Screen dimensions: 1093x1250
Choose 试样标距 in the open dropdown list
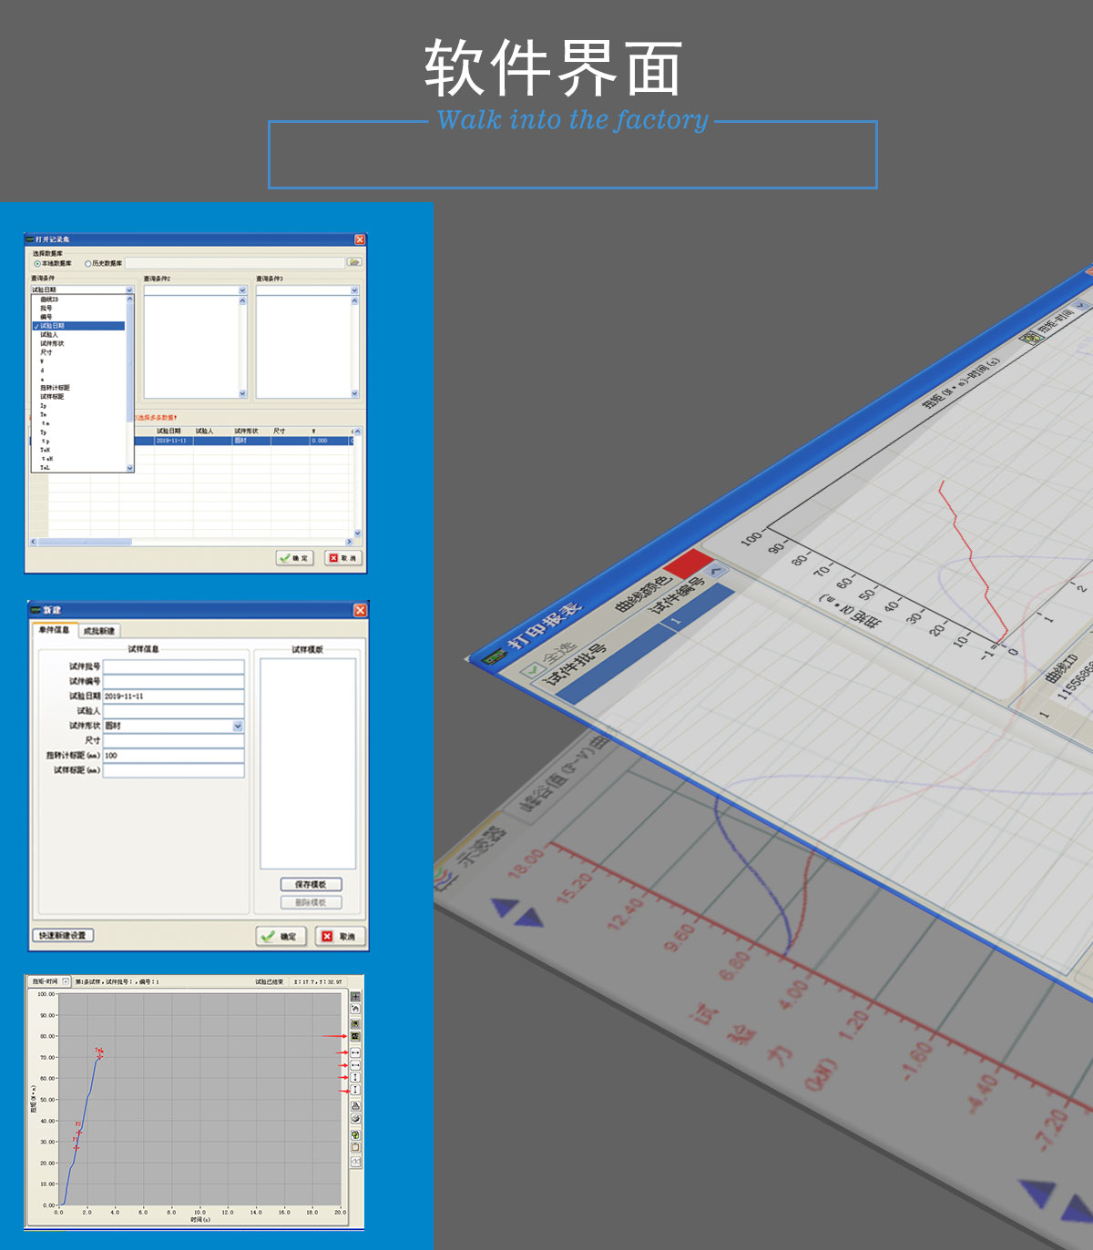click(x=52, y=397)
